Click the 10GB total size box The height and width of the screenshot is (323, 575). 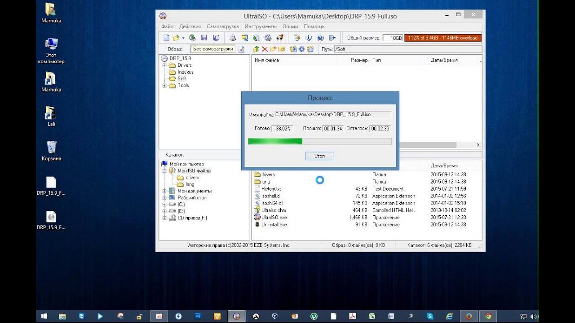coord(393,38)
